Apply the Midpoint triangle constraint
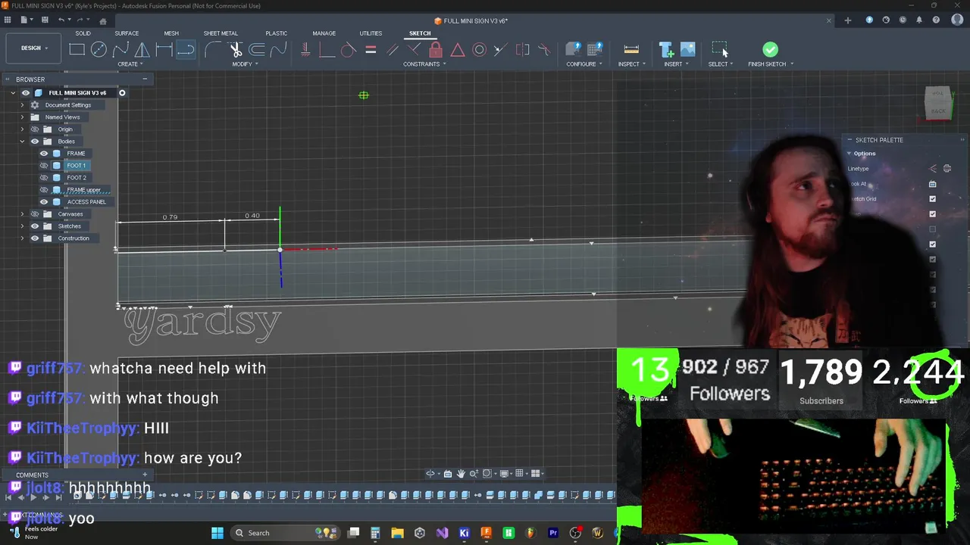The width and height of the screenshot is (970, 545). tap(458, 50)
